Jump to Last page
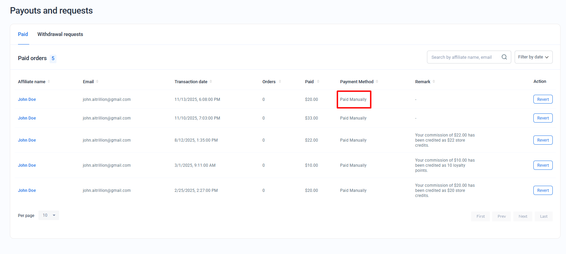 click(544, 216)
